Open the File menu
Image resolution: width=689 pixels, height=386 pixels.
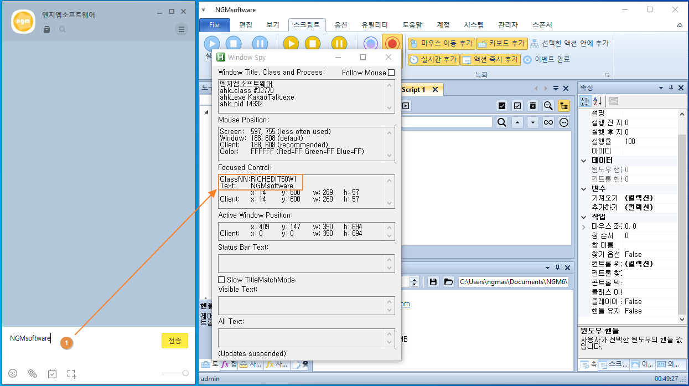(x=214, y=25)
